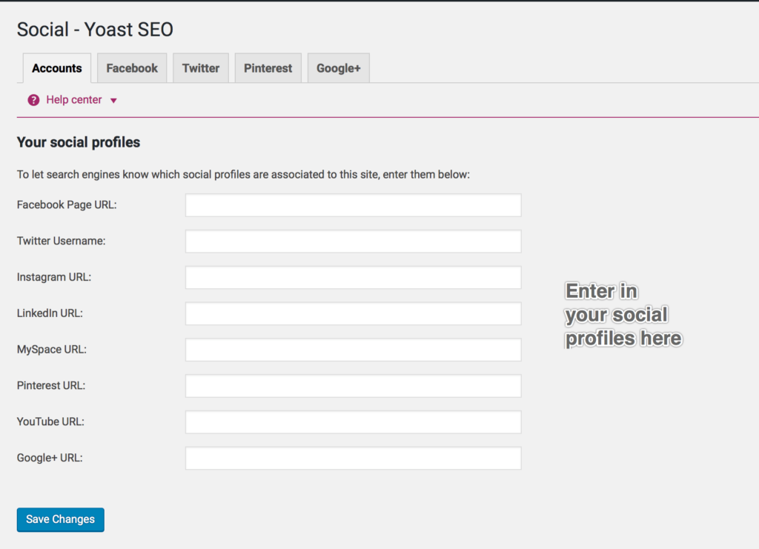Click the 'Facebook Page URL:' label
The width and height of the screenshot is (759, 549).
[x=67, y=205]
